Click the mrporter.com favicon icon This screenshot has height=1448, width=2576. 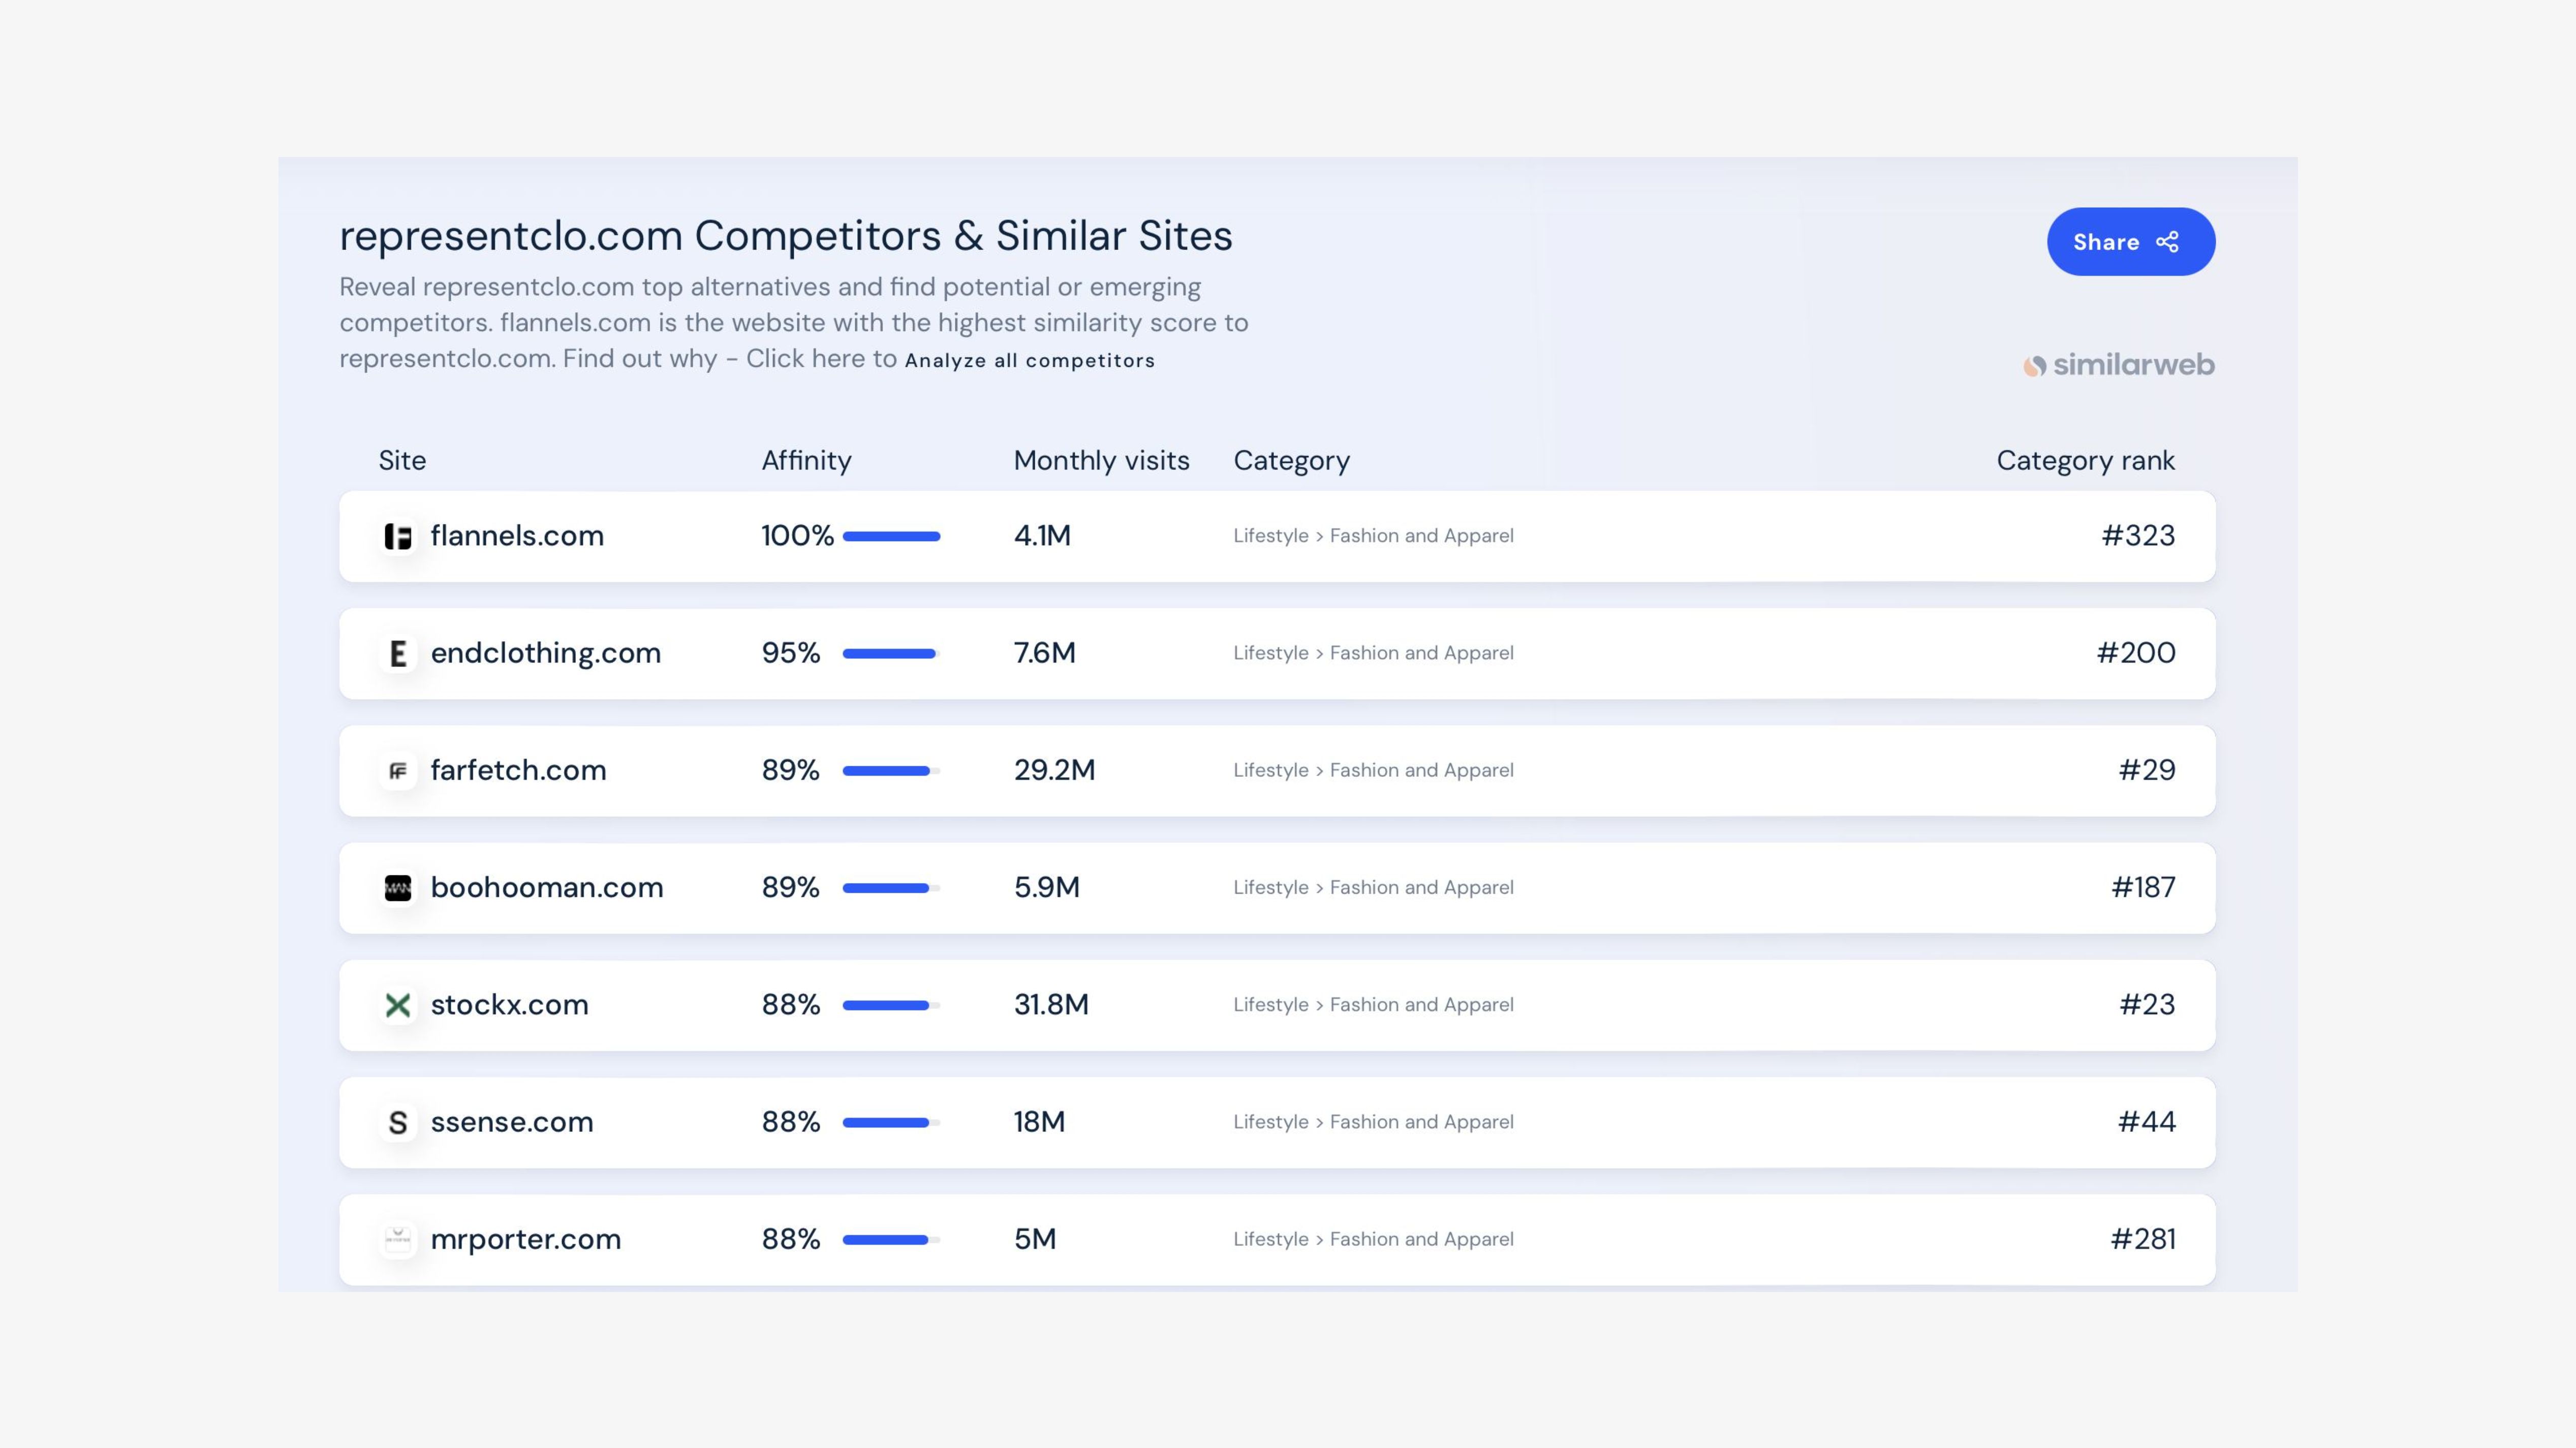(398, 1240)
